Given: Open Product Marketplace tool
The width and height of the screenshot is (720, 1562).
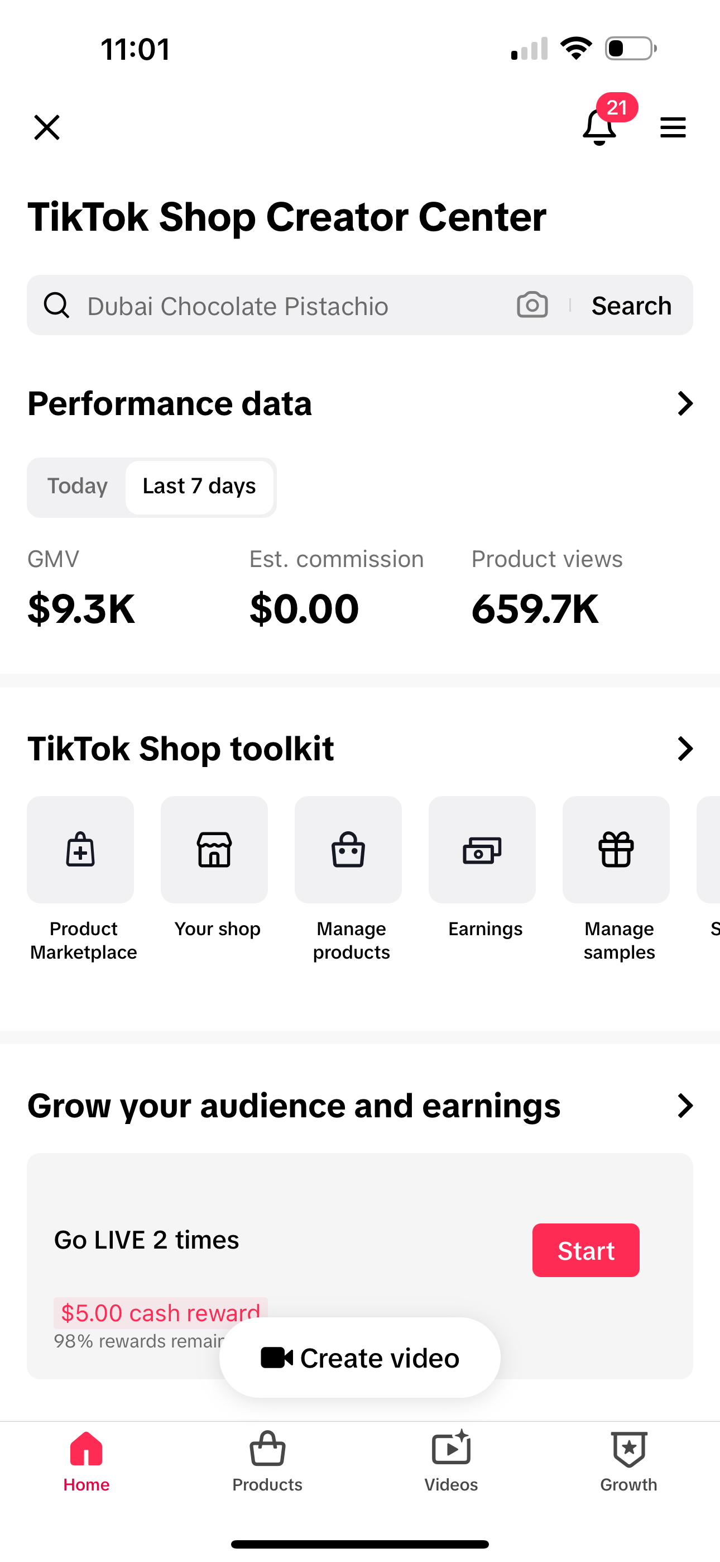Looking at the screenshot, I should pos(80,850).
